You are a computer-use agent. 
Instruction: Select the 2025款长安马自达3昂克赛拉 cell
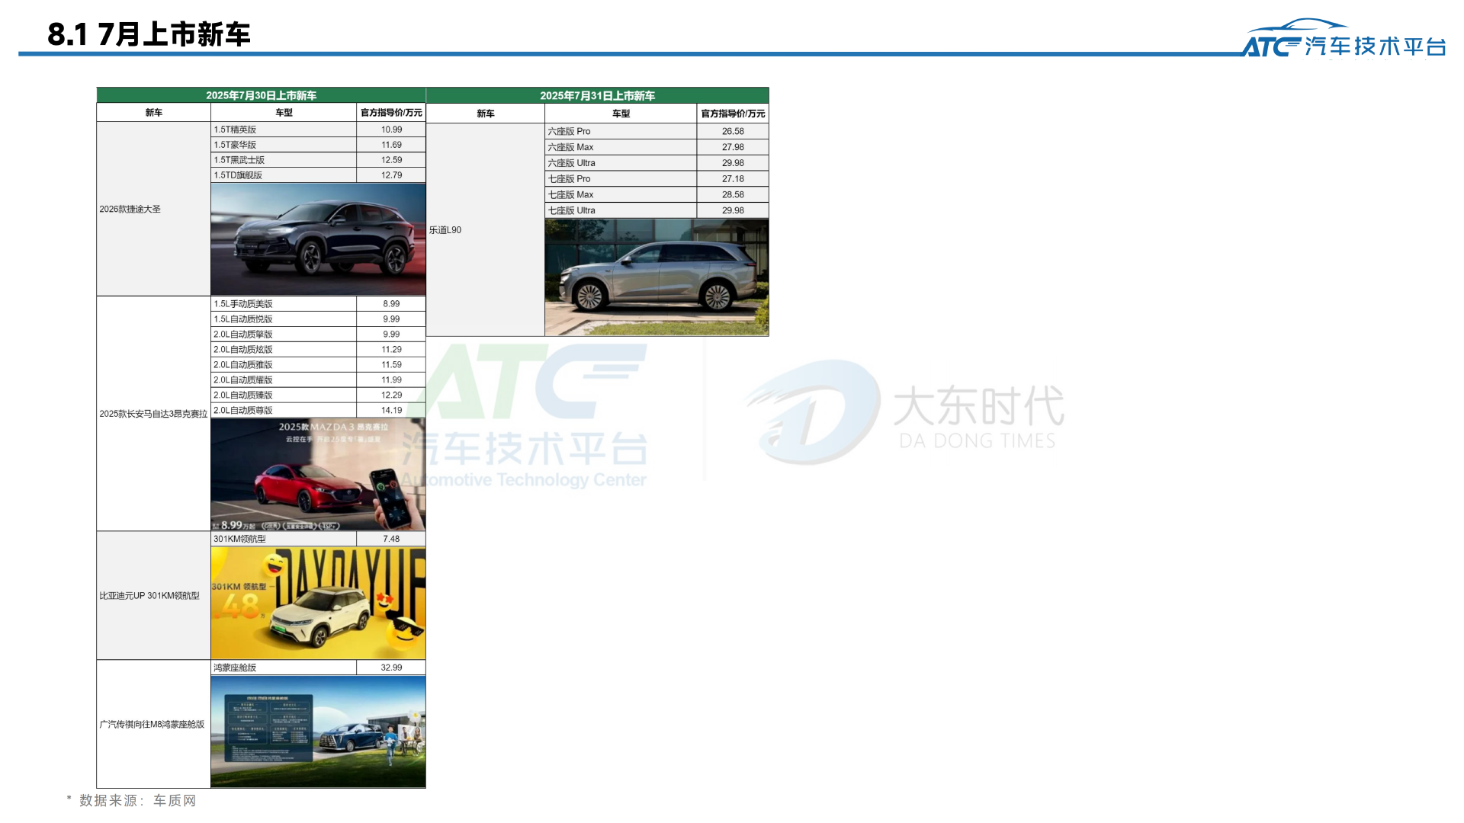click(153, 414)
